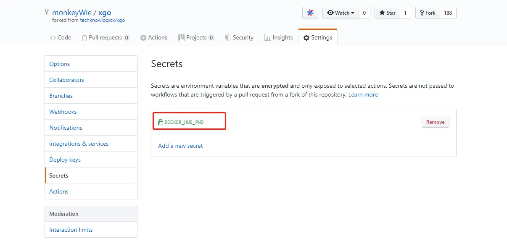
Task: View the Insights tab
Action: [278, 37]
